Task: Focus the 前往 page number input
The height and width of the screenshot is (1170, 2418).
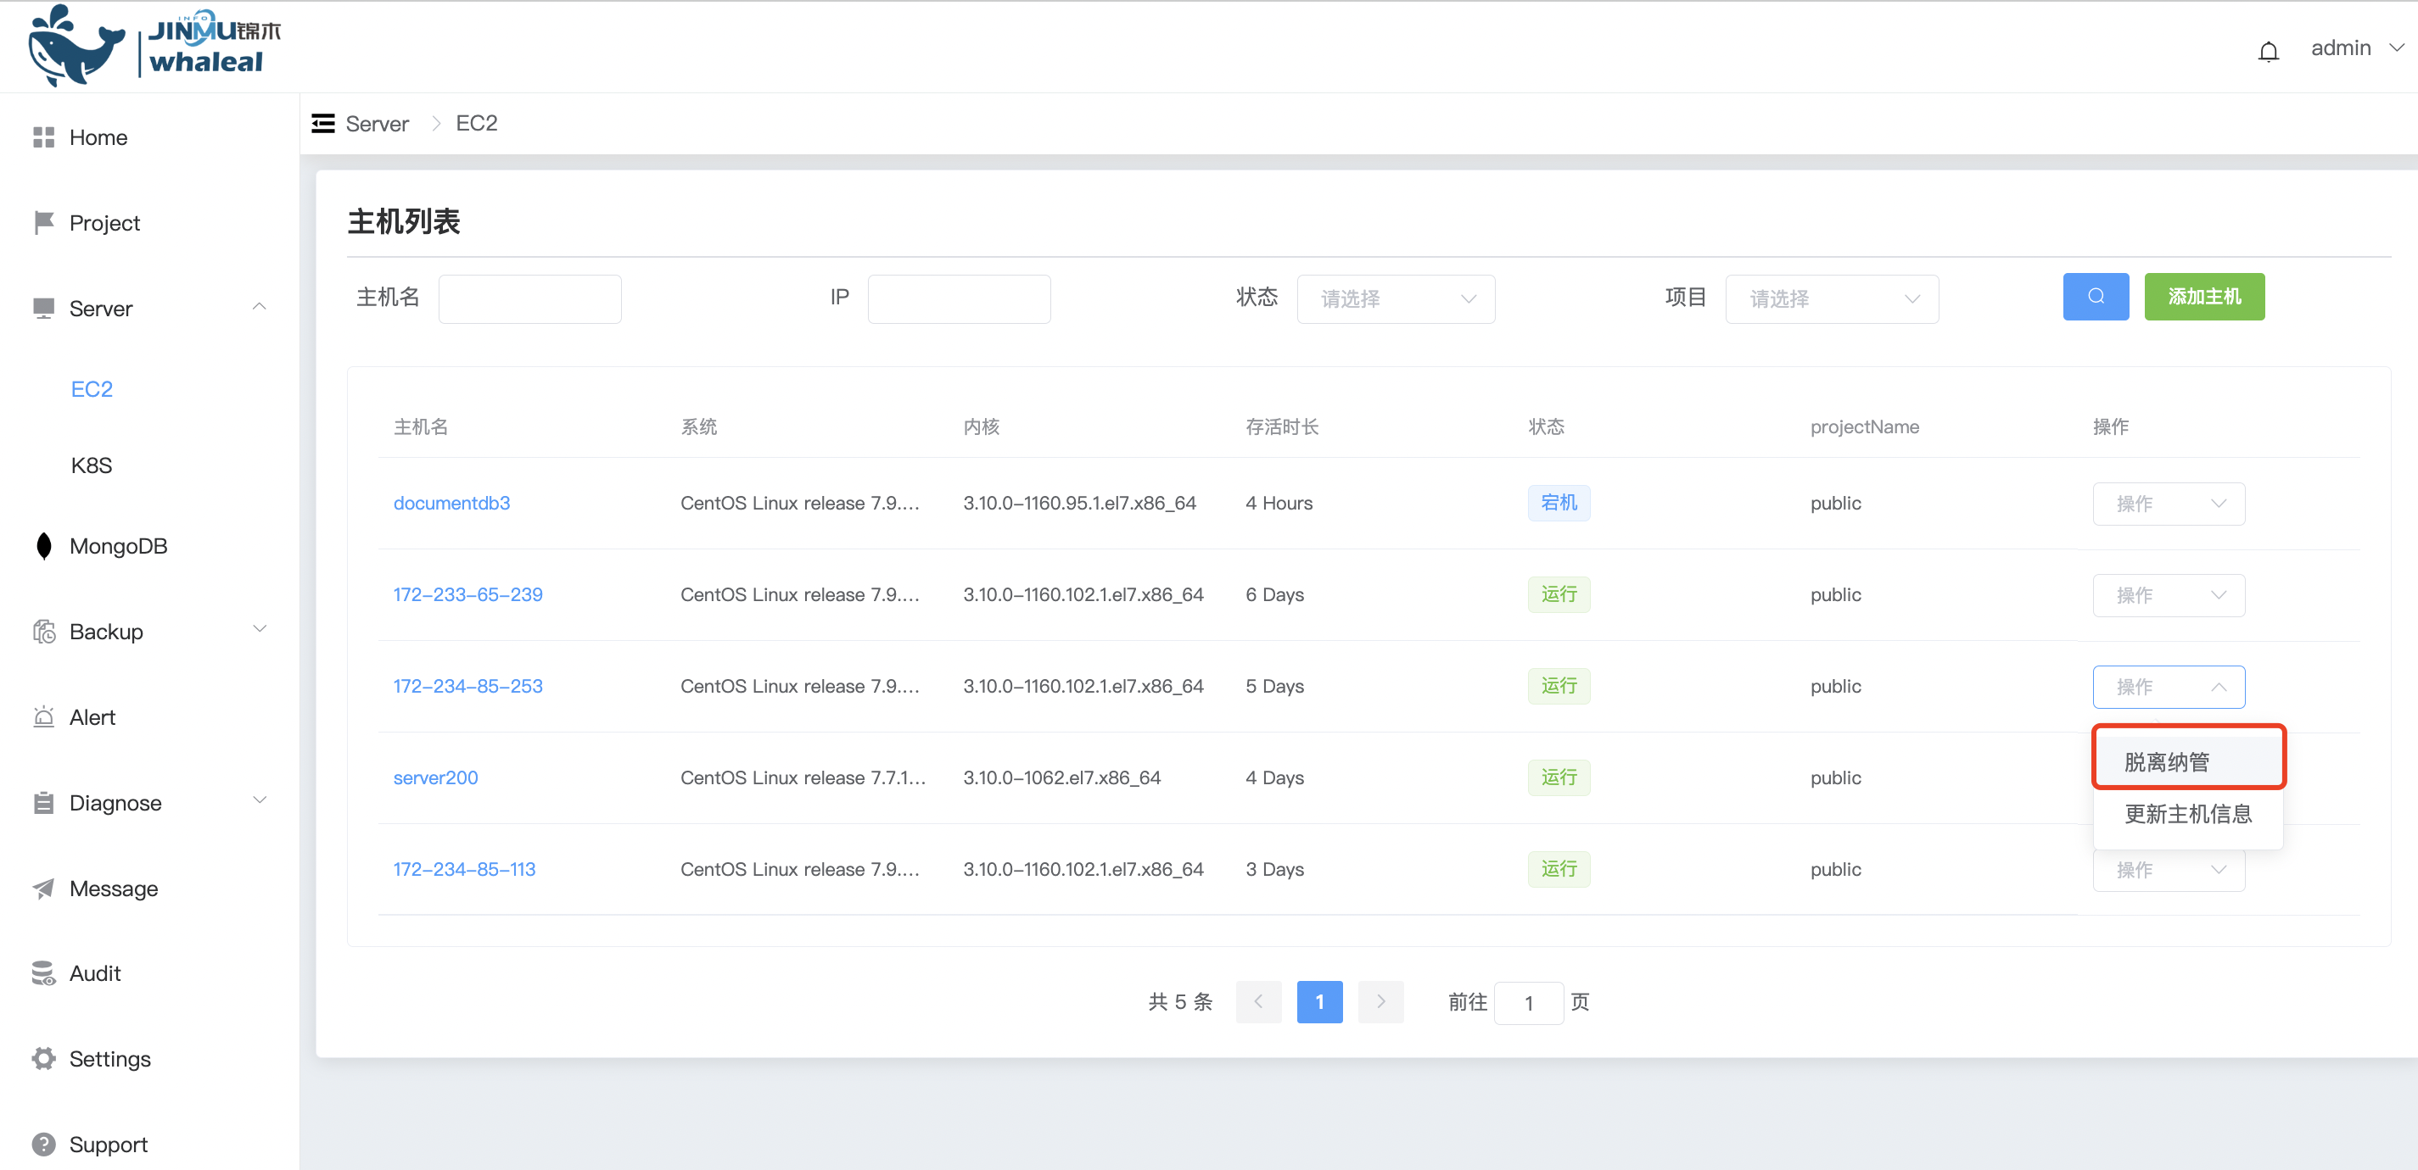Action: (1528, 1003)
